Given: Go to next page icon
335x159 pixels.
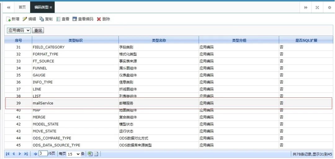Looking at the screenshot, I should (x=20, y=154).
